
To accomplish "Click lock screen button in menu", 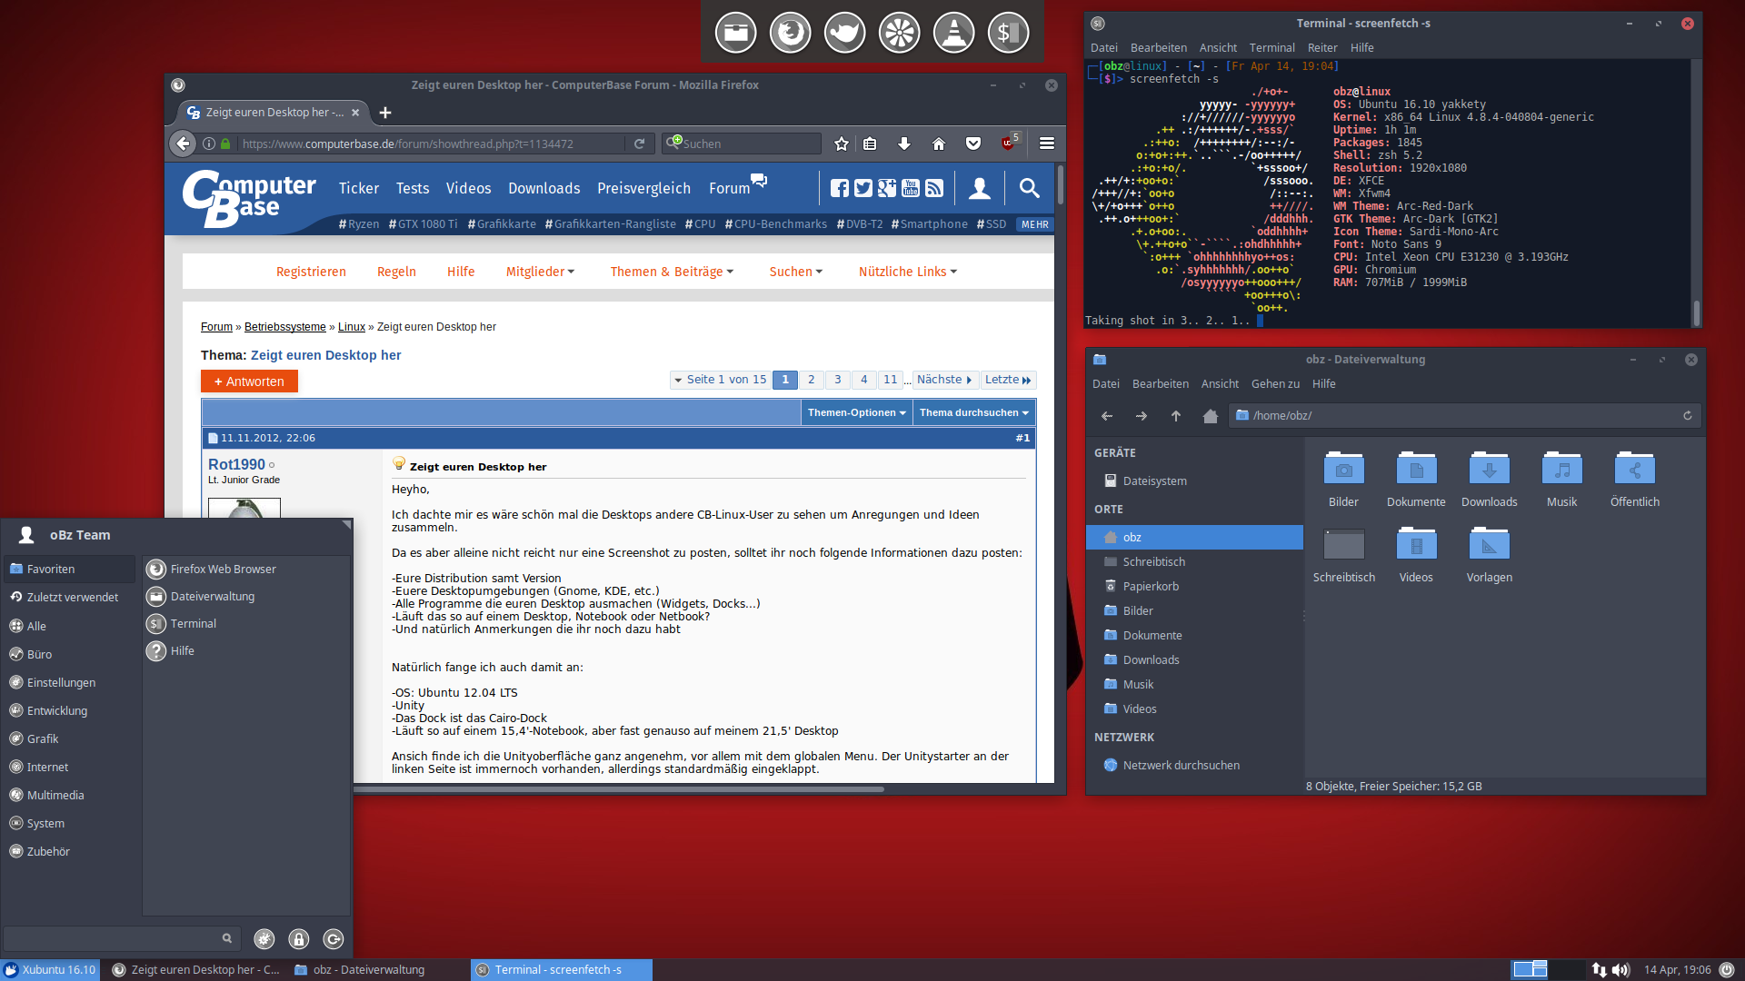I will coord(299,939).
